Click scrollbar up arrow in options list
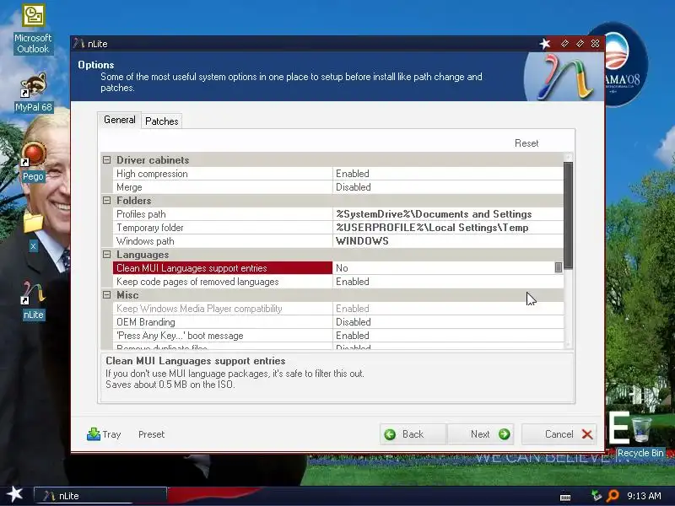This screenshot has height=506, width=675. click(x=568, y=157)
